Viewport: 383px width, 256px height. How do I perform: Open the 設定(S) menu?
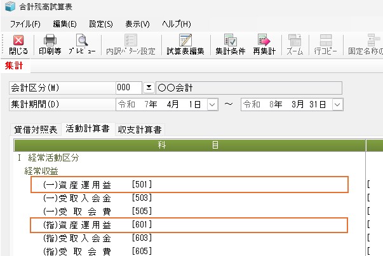click(101, 24)
